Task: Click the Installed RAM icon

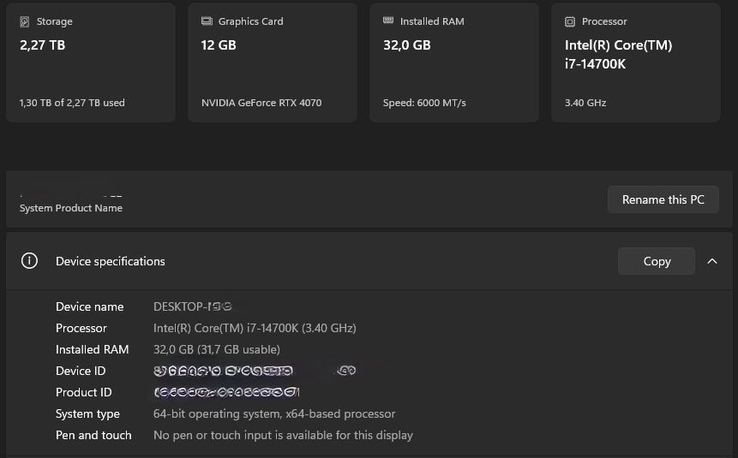Action: click(388, 21)
